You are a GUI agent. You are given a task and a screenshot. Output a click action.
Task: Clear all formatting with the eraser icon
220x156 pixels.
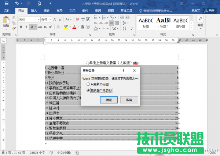tap(77, 19)
